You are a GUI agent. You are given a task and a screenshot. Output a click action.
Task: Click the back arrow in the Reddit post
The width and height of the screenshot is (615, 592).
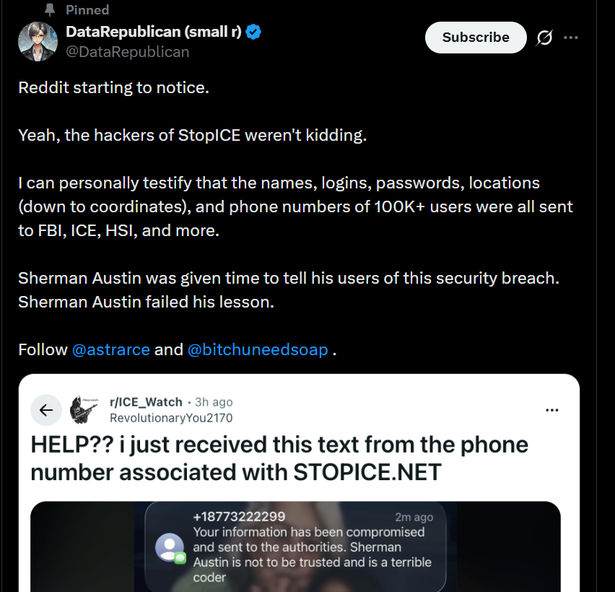pyautogui.click(x=46, y=410)
